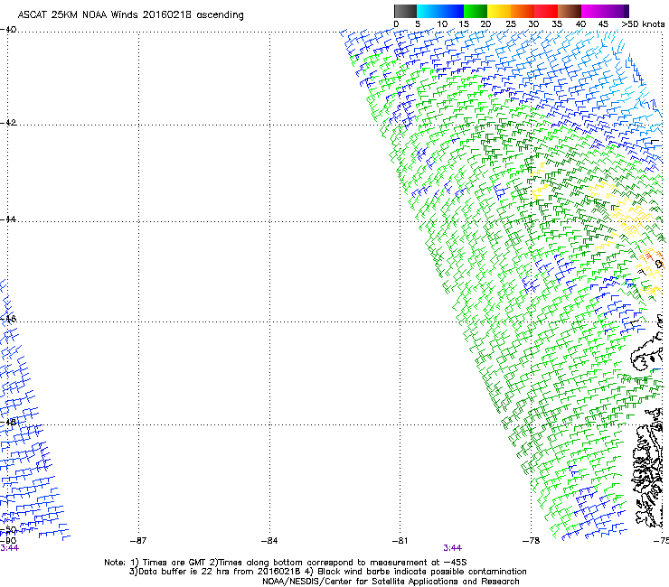Click the '25' tick on the color scale
Screen dimensions: 669x587
pyautogui.click(x=511, y=24)
